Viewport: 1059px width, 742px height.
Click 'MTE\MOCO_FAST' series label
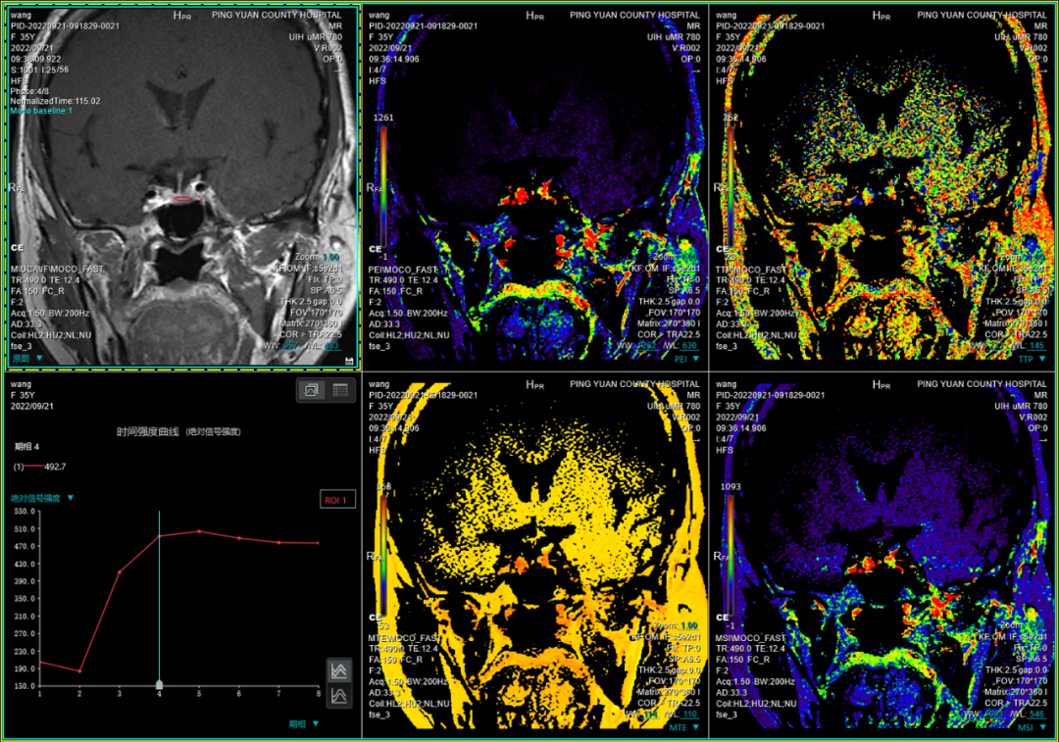pyautogui.click(x=404, y=638)
